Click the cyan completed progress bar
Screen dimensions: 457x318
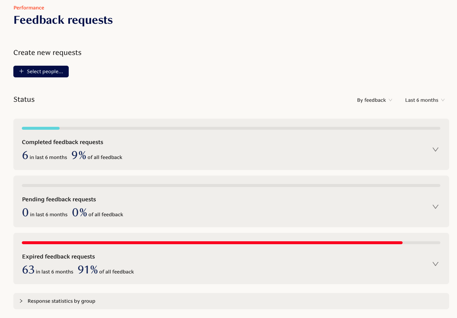click(41, 128)
